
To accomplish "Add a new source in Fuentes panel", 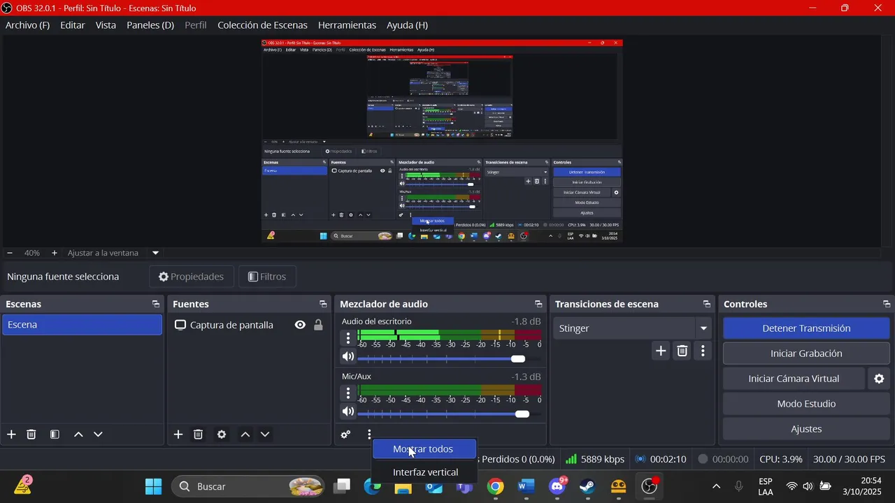I will [x=178, y=435].
